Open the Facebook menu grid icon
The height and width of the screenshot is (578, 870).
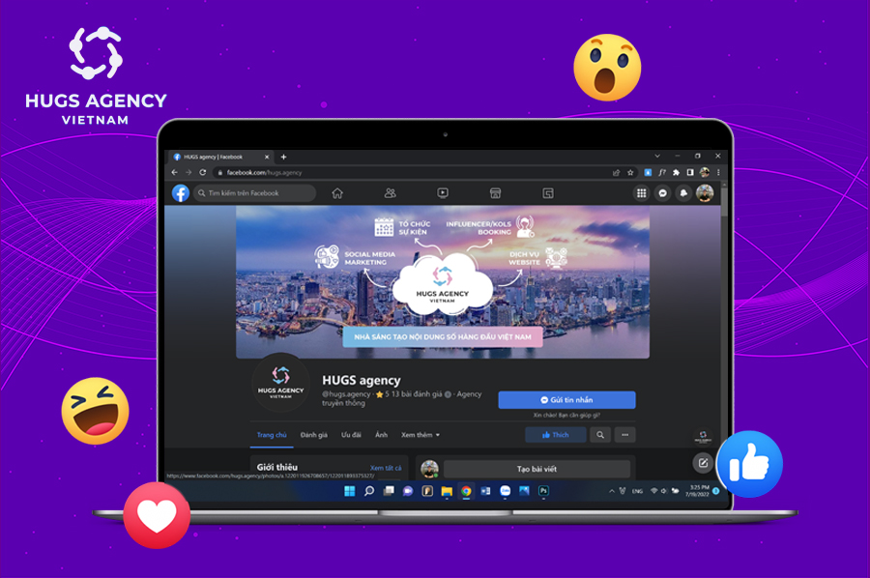tap(642, 193)
